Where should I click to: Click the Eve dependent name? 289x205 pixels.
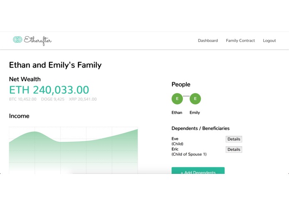[175, 139]
